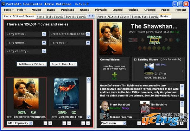Expand the IMDb Popularity sort dropdown
Image resolution: width=190 pixels, height=131 pixels.
pyautogui.click(x=31, y=123)
